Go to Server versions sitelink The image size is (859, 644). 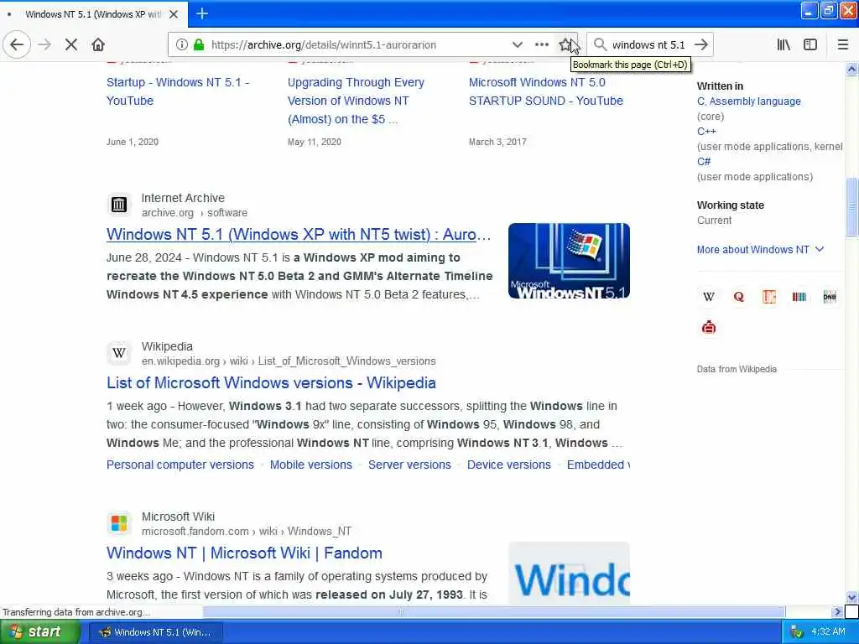(x=409, y=465)
